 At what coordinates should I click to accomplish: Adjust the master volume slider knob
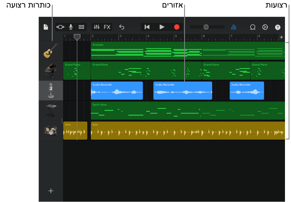pos(206,27)
